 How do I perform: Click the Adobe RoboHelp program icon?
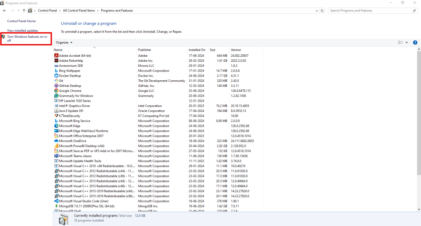[x=56, y=61]
